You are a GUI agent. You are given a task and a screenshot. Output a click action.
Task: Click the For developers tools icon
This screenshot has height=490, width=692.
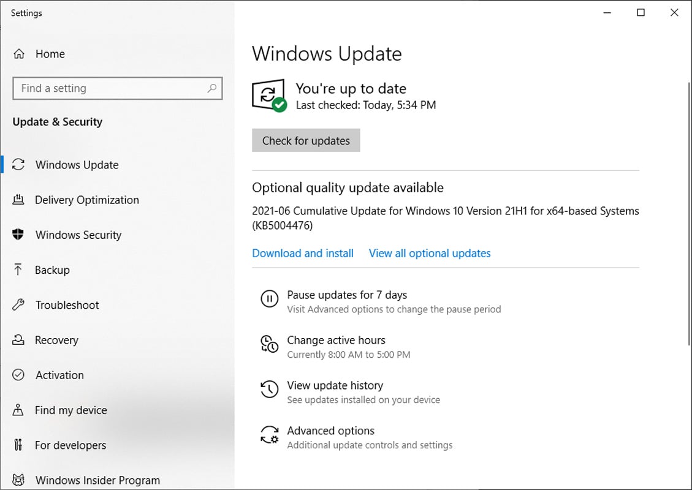18,445
